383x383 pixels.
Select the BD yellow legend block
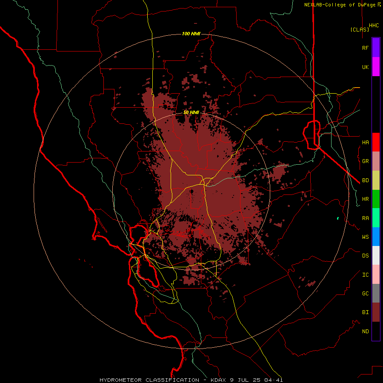376,180
